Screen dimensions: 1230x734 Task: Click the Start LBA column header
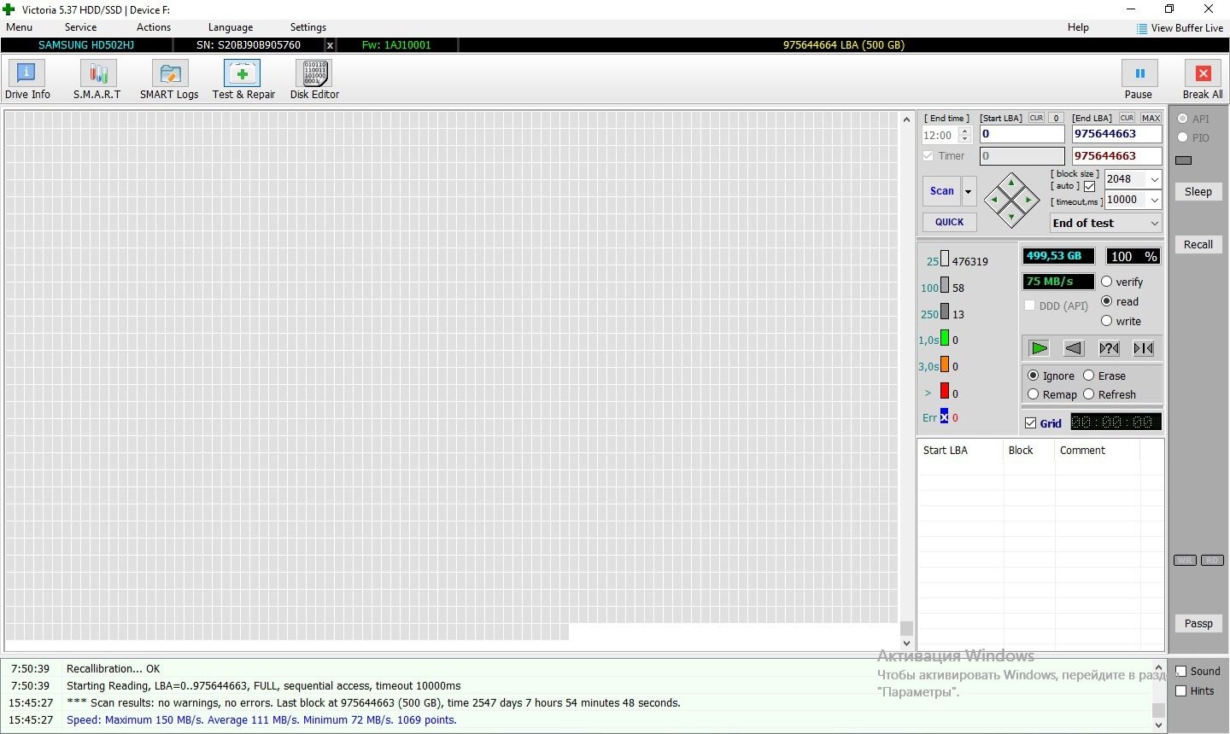[959, 451]
